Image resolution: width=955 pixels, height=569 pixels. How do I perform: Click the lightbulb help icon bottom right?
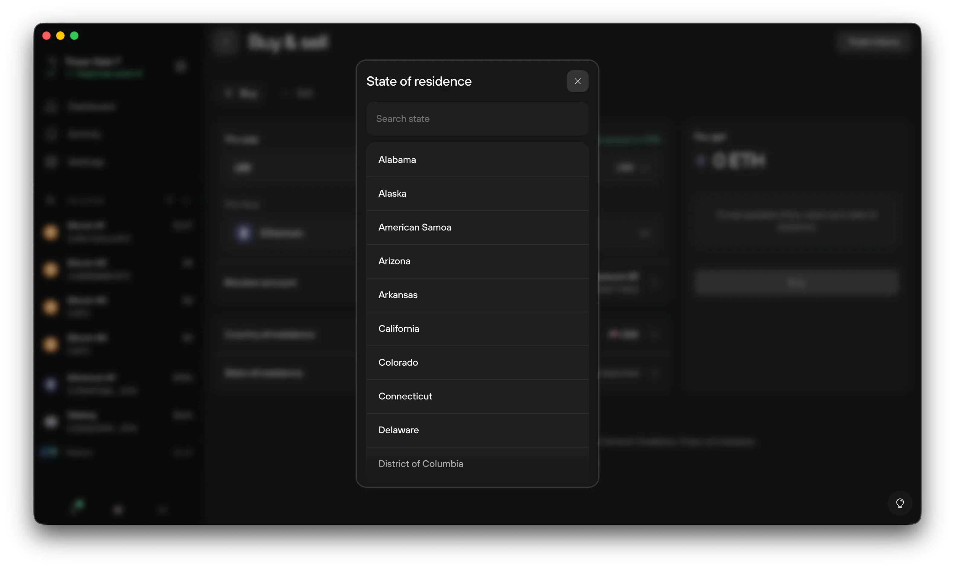pyautogui.click(x=900, y=503)
